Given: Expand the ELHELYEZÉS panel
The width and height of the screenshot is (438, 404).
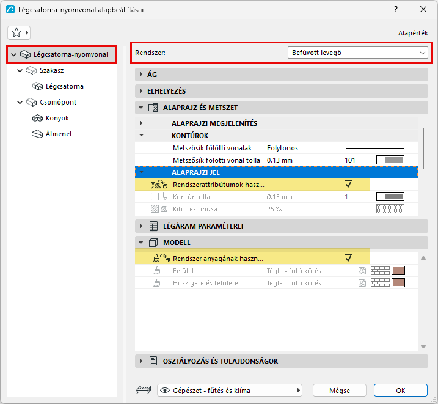Looking at the screenshot, I should (x=141, y=91).
